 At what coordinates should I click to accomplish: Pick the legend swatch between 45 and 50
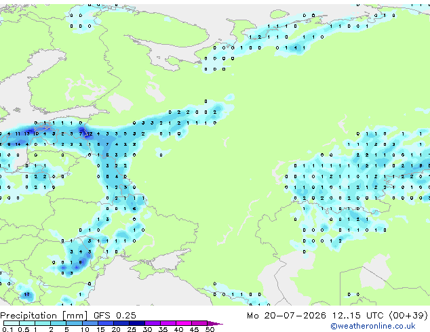pos(199,323)
